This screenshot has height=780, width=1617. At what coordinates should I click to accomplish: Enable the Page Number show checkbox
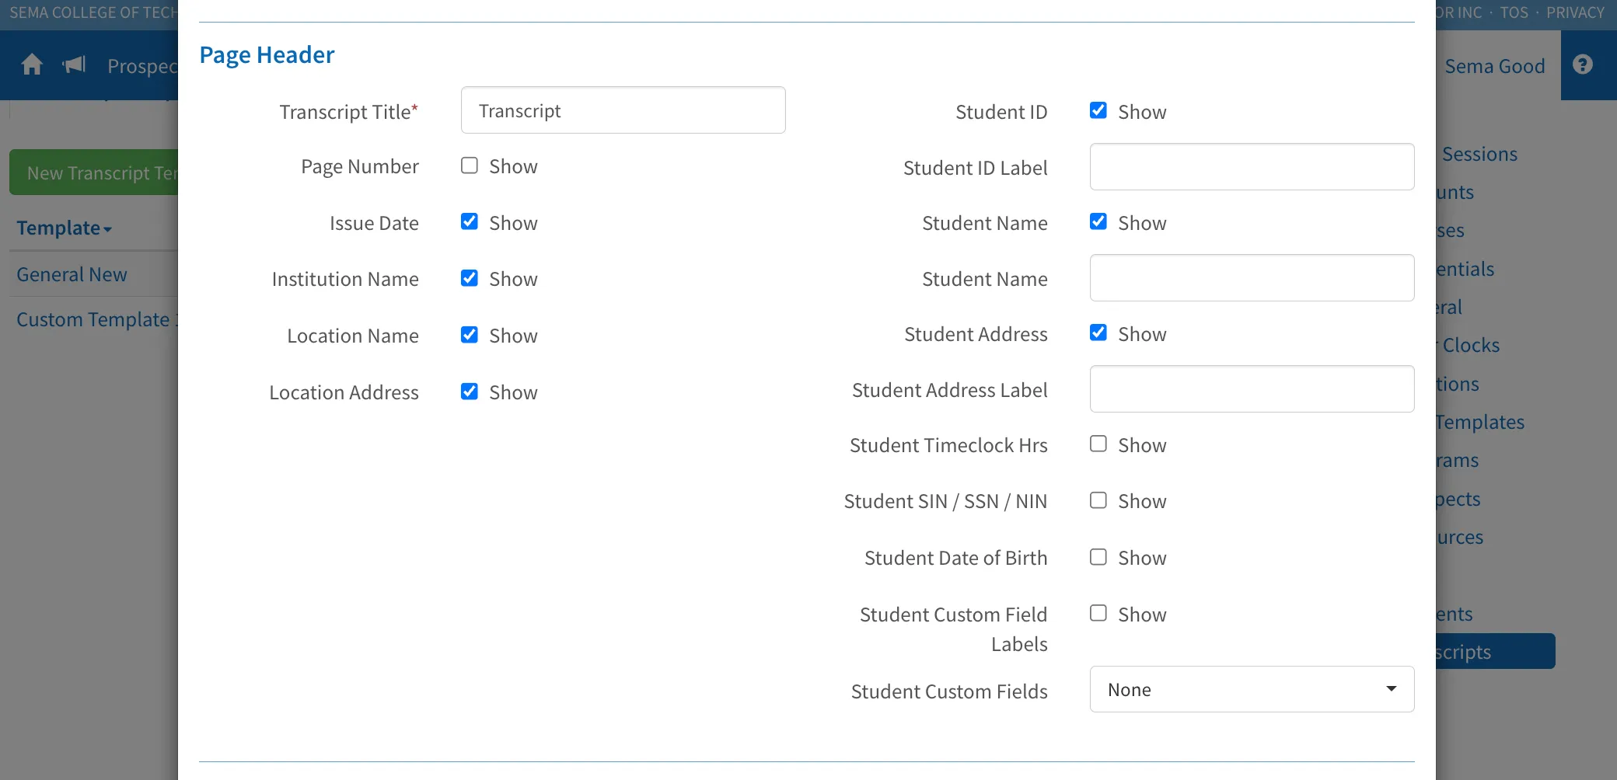(470, 165)
